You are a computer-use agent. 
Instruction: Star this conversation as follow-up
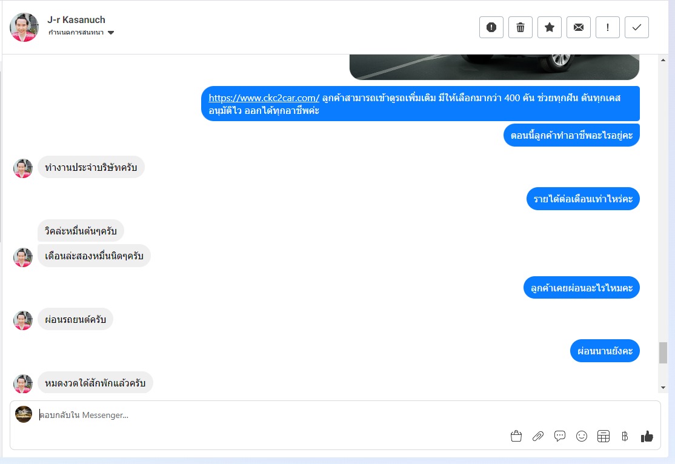pos(550,27)
